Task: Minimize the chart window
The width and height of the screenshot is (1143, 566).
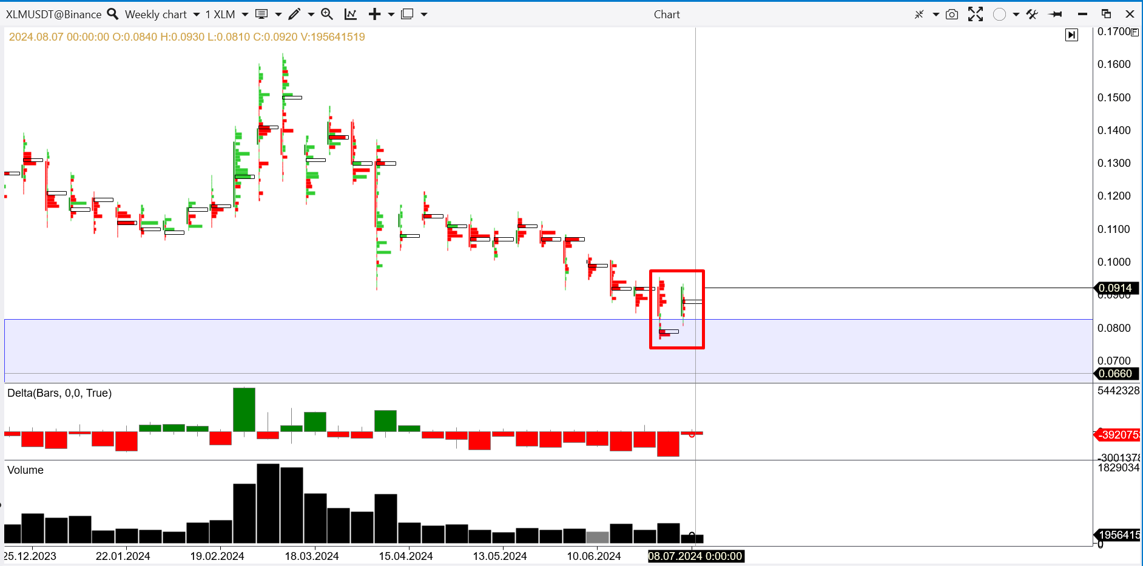Action: coord(1082,14)
